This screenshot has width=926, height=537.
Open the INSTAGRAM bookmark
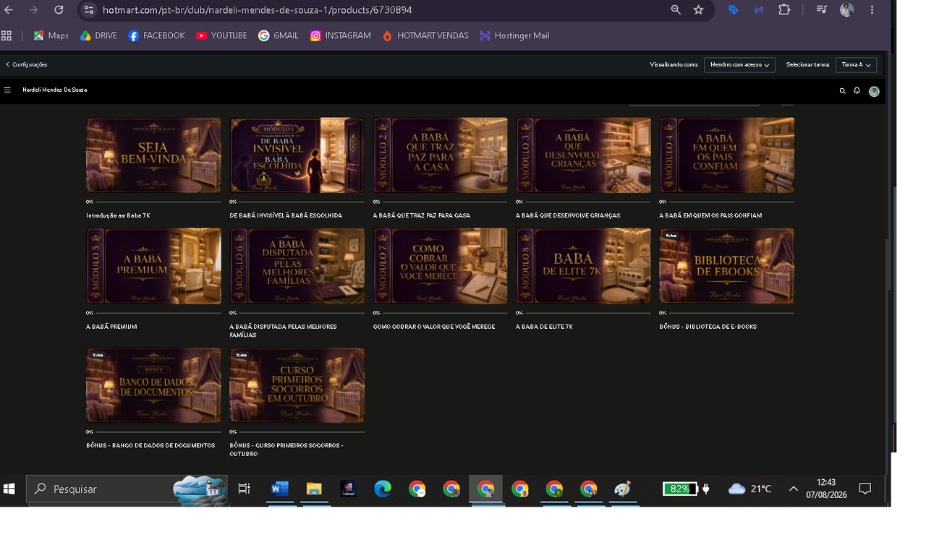[340, 35]
